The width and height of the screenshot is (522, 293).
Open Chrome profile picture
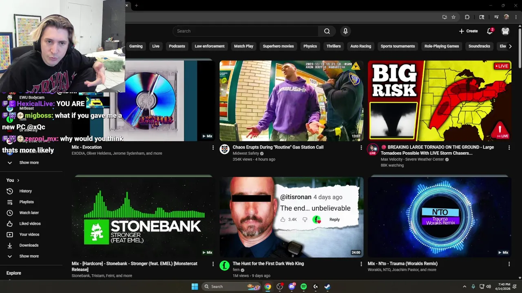[x=507, y=17]
